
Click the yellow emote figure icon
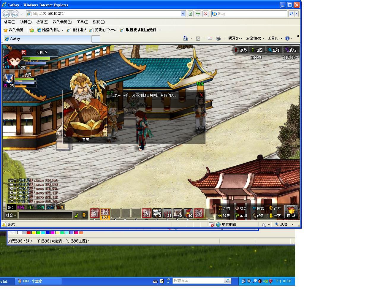[84, 215]
